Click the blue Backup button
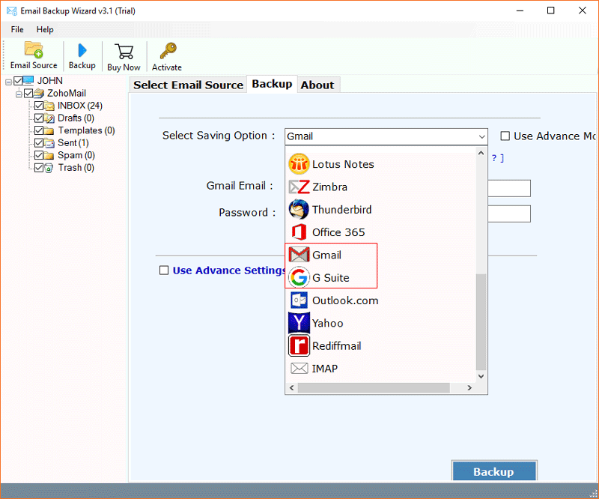Image resolution: width=599 pixels, height=499 pixels. [494, 471]
